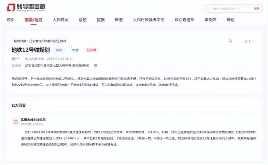Click the search magnifier icon
268x165 pixels.
207,8
